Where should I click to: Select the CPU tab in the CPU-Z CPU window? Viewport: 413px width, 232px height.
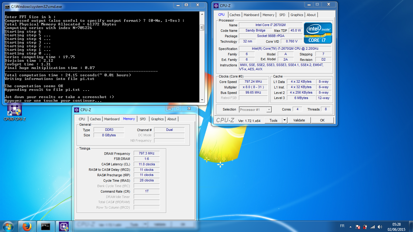[222, 15]
